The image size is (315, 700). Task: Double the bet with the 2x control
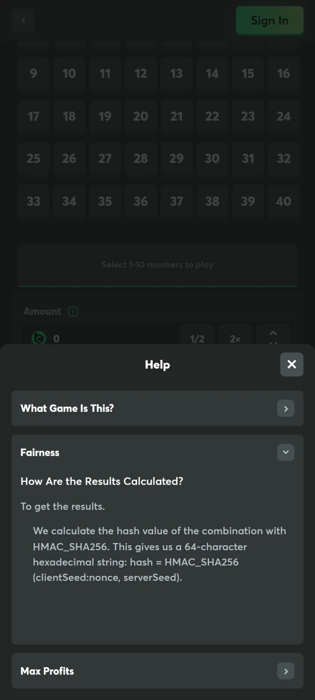[x=235, y=339]
